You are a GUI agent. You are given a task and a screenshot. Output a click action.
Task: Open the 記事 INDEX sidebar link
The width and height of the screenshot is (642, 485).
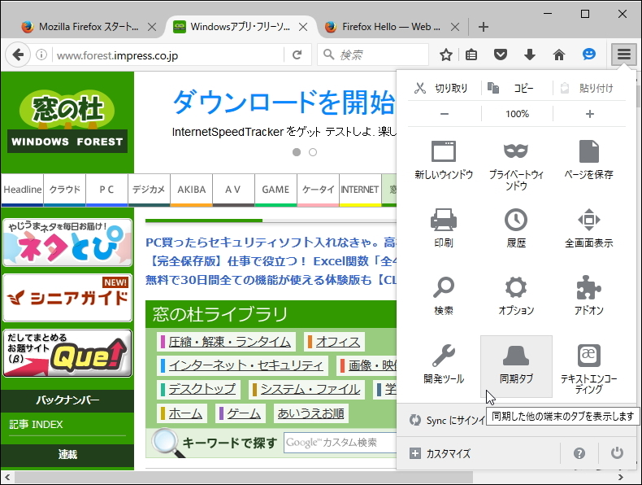click(x=36, y=424)
